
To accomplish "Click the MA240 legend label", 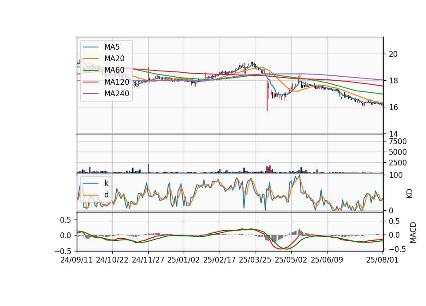I will 117,94.
